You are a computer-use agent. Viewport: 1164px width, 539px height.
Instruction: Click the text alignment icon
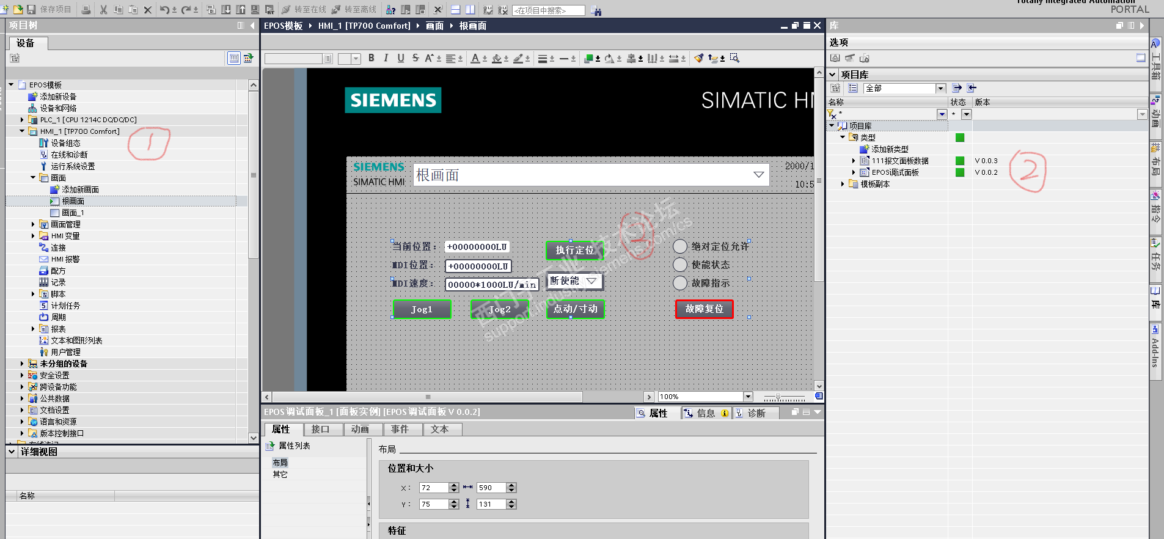(x=451, y=59)
